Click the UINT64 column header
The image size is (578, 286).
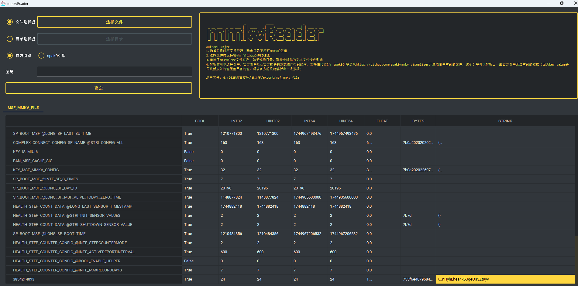(346, 121)
